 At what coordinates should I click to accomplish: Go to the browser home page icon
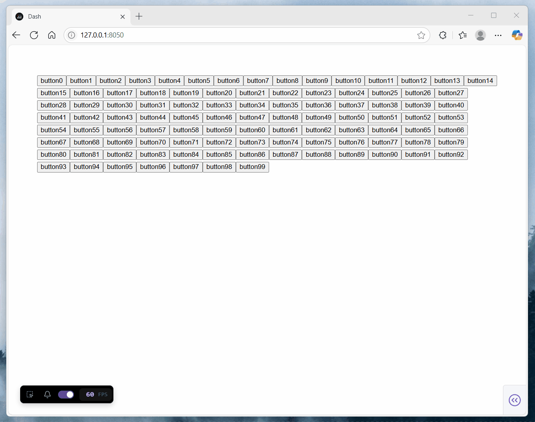52,35
